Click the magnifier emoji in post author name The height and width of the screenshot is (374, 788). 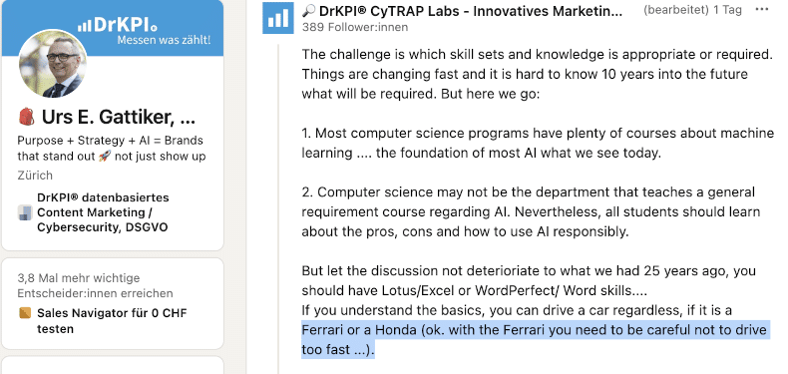coord(309,11)
